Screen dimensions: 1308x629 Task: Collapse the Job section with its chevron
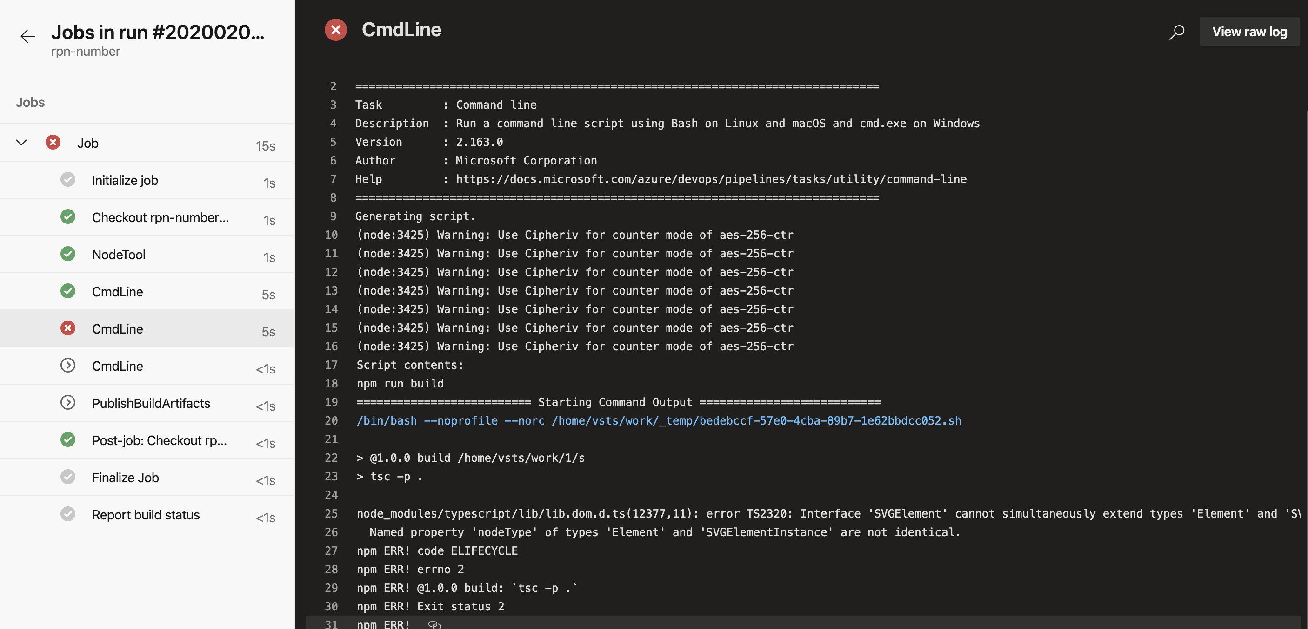pos(21,142)
